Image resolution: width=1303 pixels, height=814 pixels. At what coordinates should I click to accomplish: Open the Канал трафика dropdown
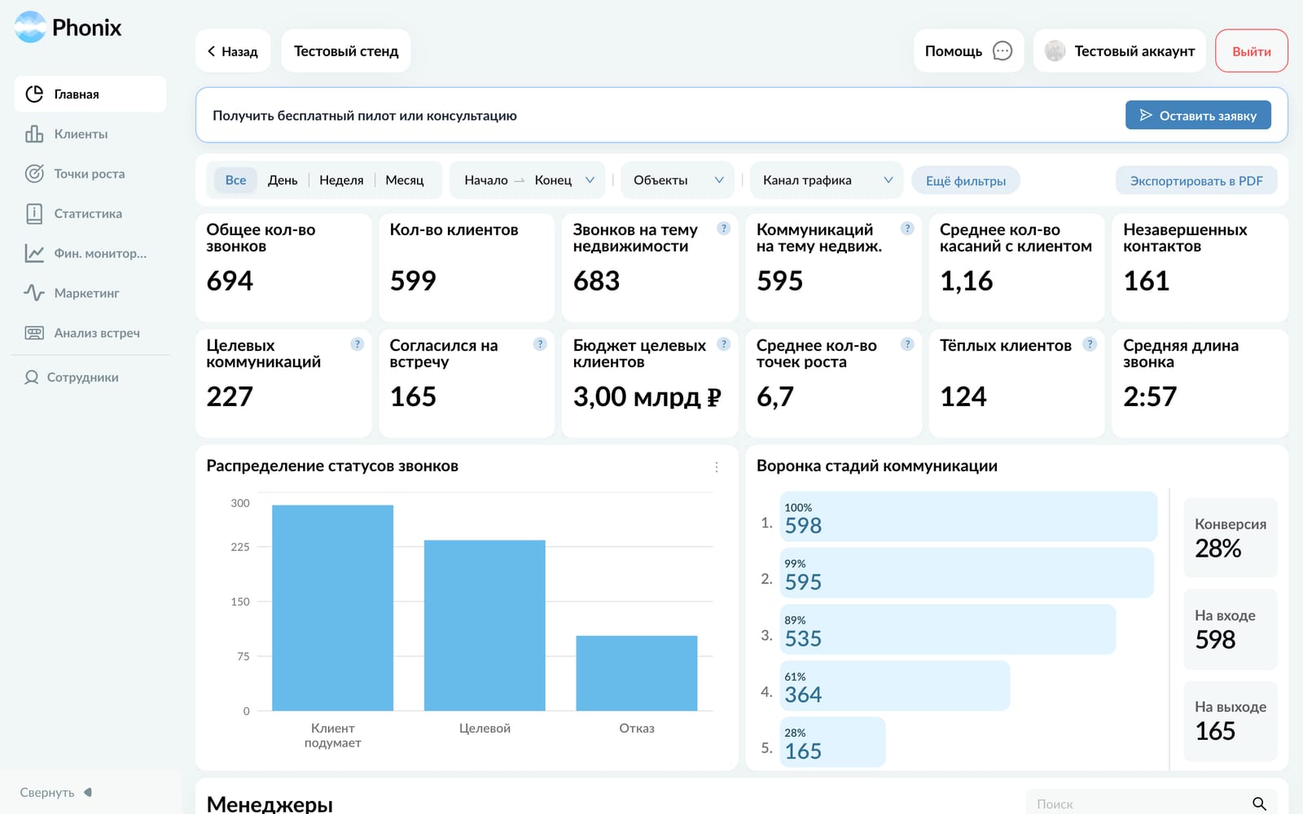pos(827,180)
